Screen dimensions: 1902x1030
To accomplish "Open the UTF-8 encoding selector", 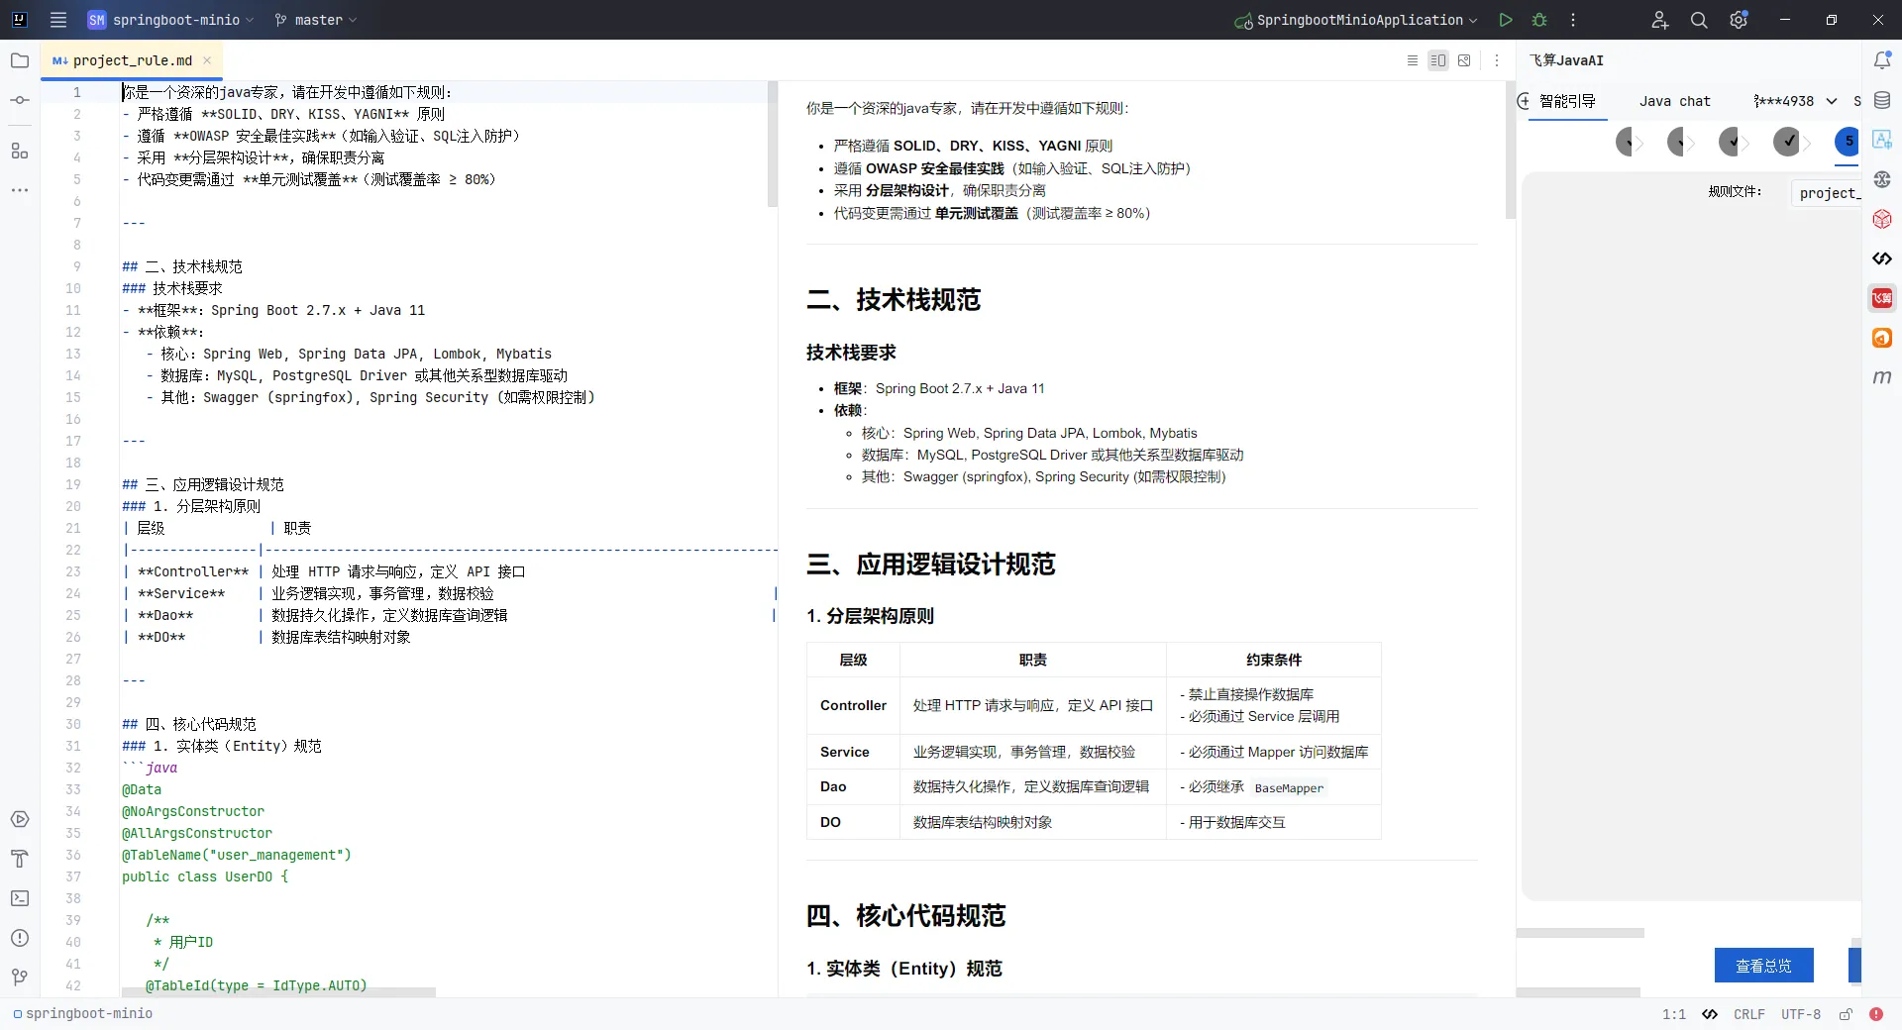I will pos(1800,1014).
